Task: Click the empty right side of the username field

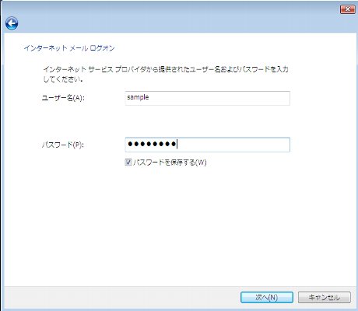Action: click(x=219, y=98)
